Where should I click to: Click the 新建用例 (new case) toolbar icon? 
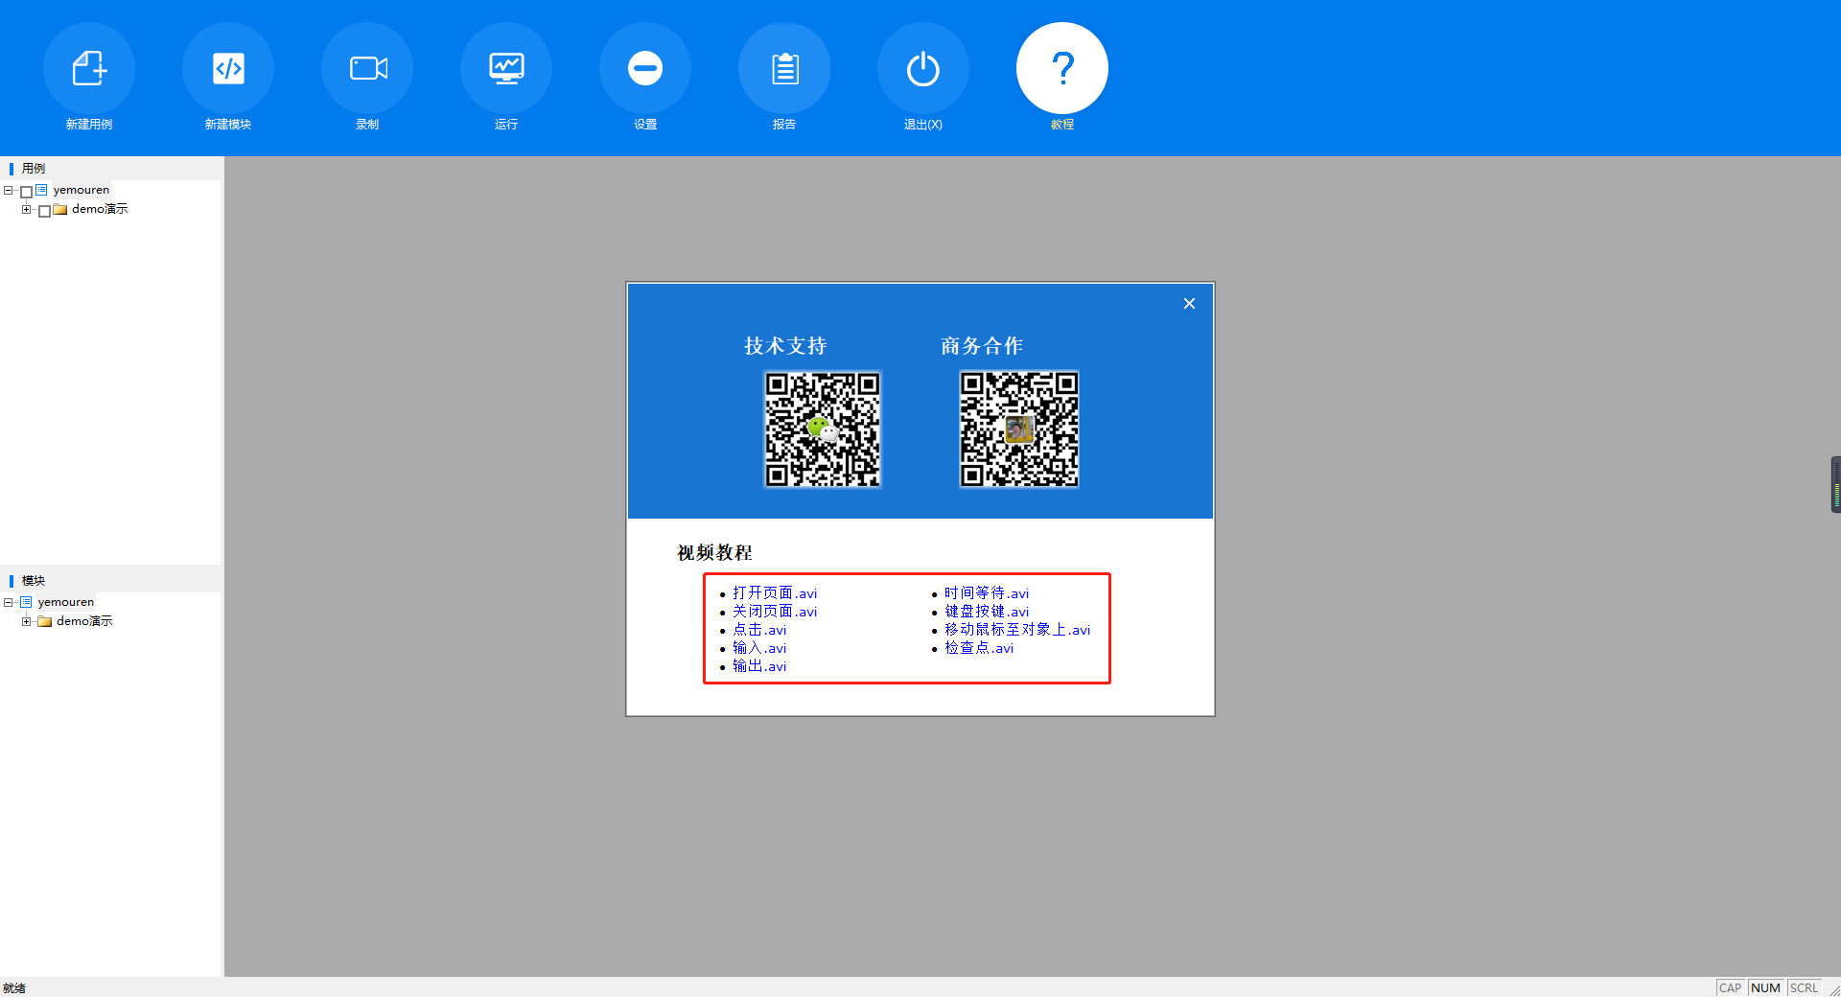coord(89,68)
